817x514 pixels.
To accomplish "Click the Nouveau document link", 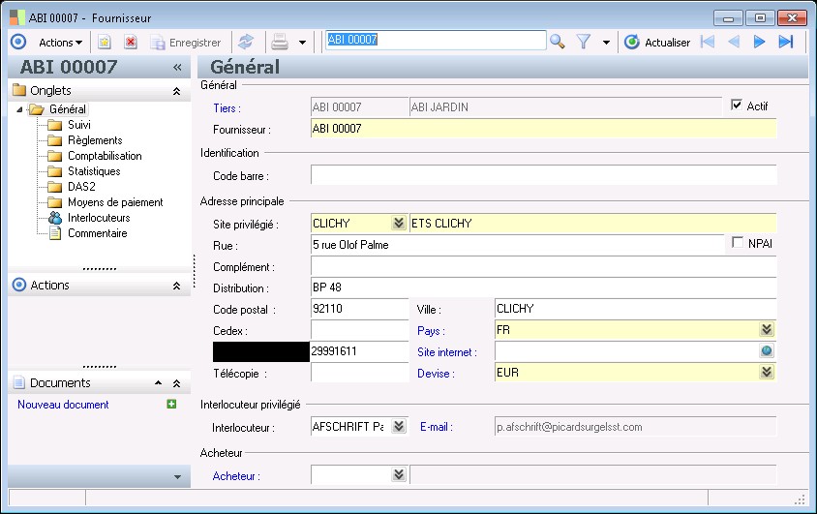I will coord(63,405).
